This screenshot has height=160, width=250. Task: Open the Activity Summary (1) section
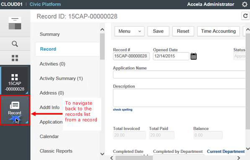point(61,78)
